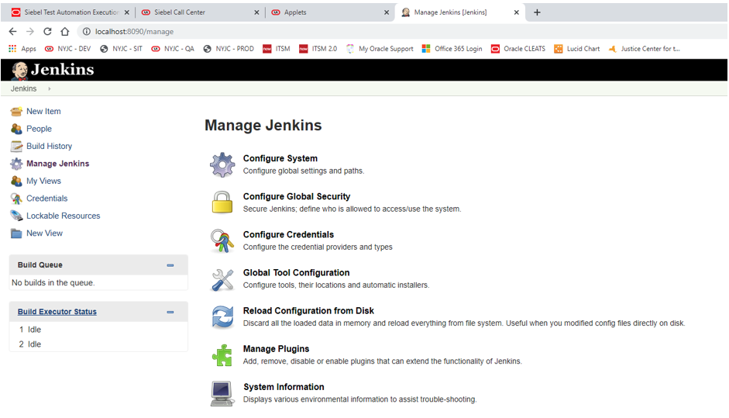The image size is (729, 418).
Task: Click the Global Tool Configuration wrench icon
Action: pos(222,279)
